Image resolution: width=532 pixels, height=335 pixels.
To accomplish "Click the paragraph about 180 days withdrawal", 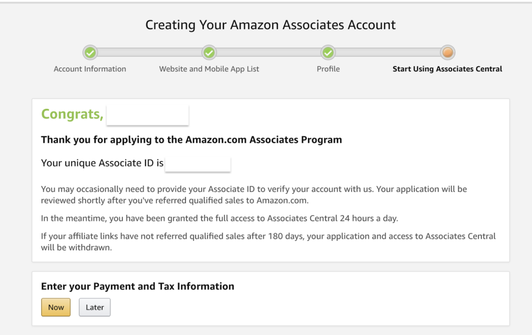I will (x=268, y=242).
